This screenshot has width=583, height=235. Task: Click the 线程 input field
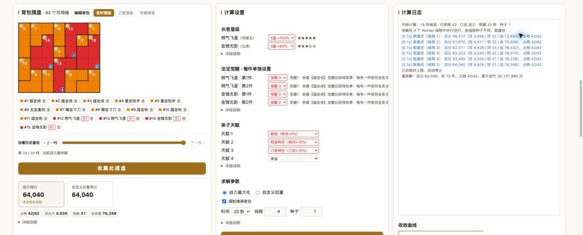pos(275,212)
